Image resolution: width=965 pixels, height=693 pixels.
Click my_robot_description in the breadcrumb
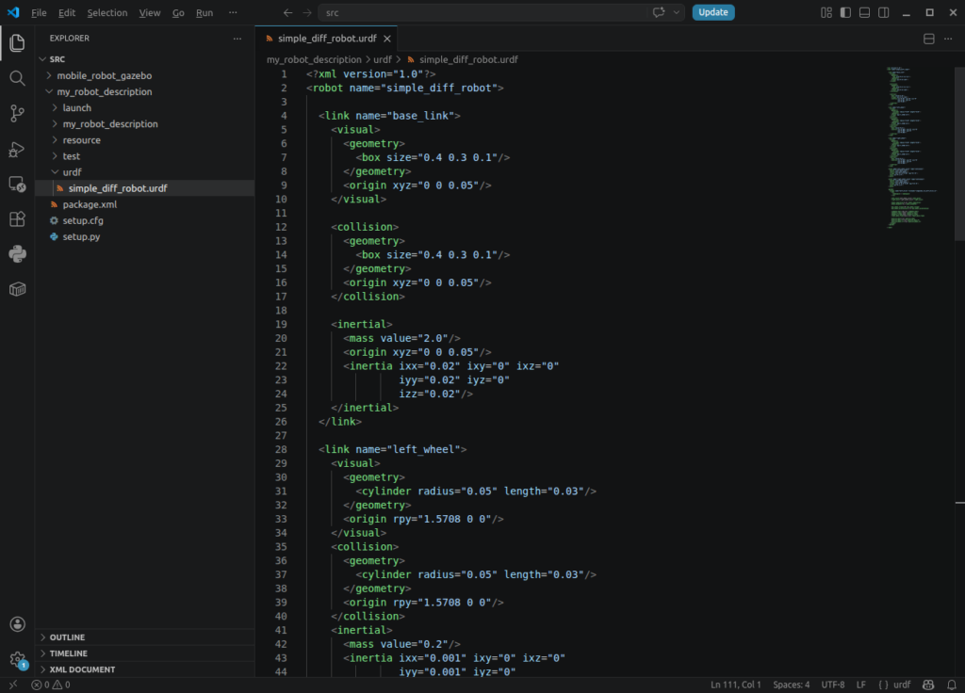click(x=314, y=59)
